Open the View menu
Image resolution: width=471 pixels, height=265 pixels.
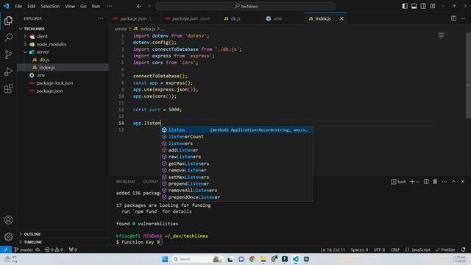coord(70,6)
